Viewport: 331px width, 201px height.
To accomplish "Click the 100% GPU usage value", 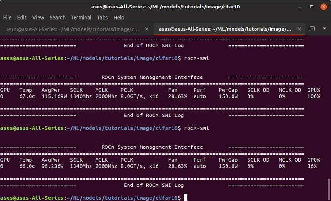I will click(314, 97).
